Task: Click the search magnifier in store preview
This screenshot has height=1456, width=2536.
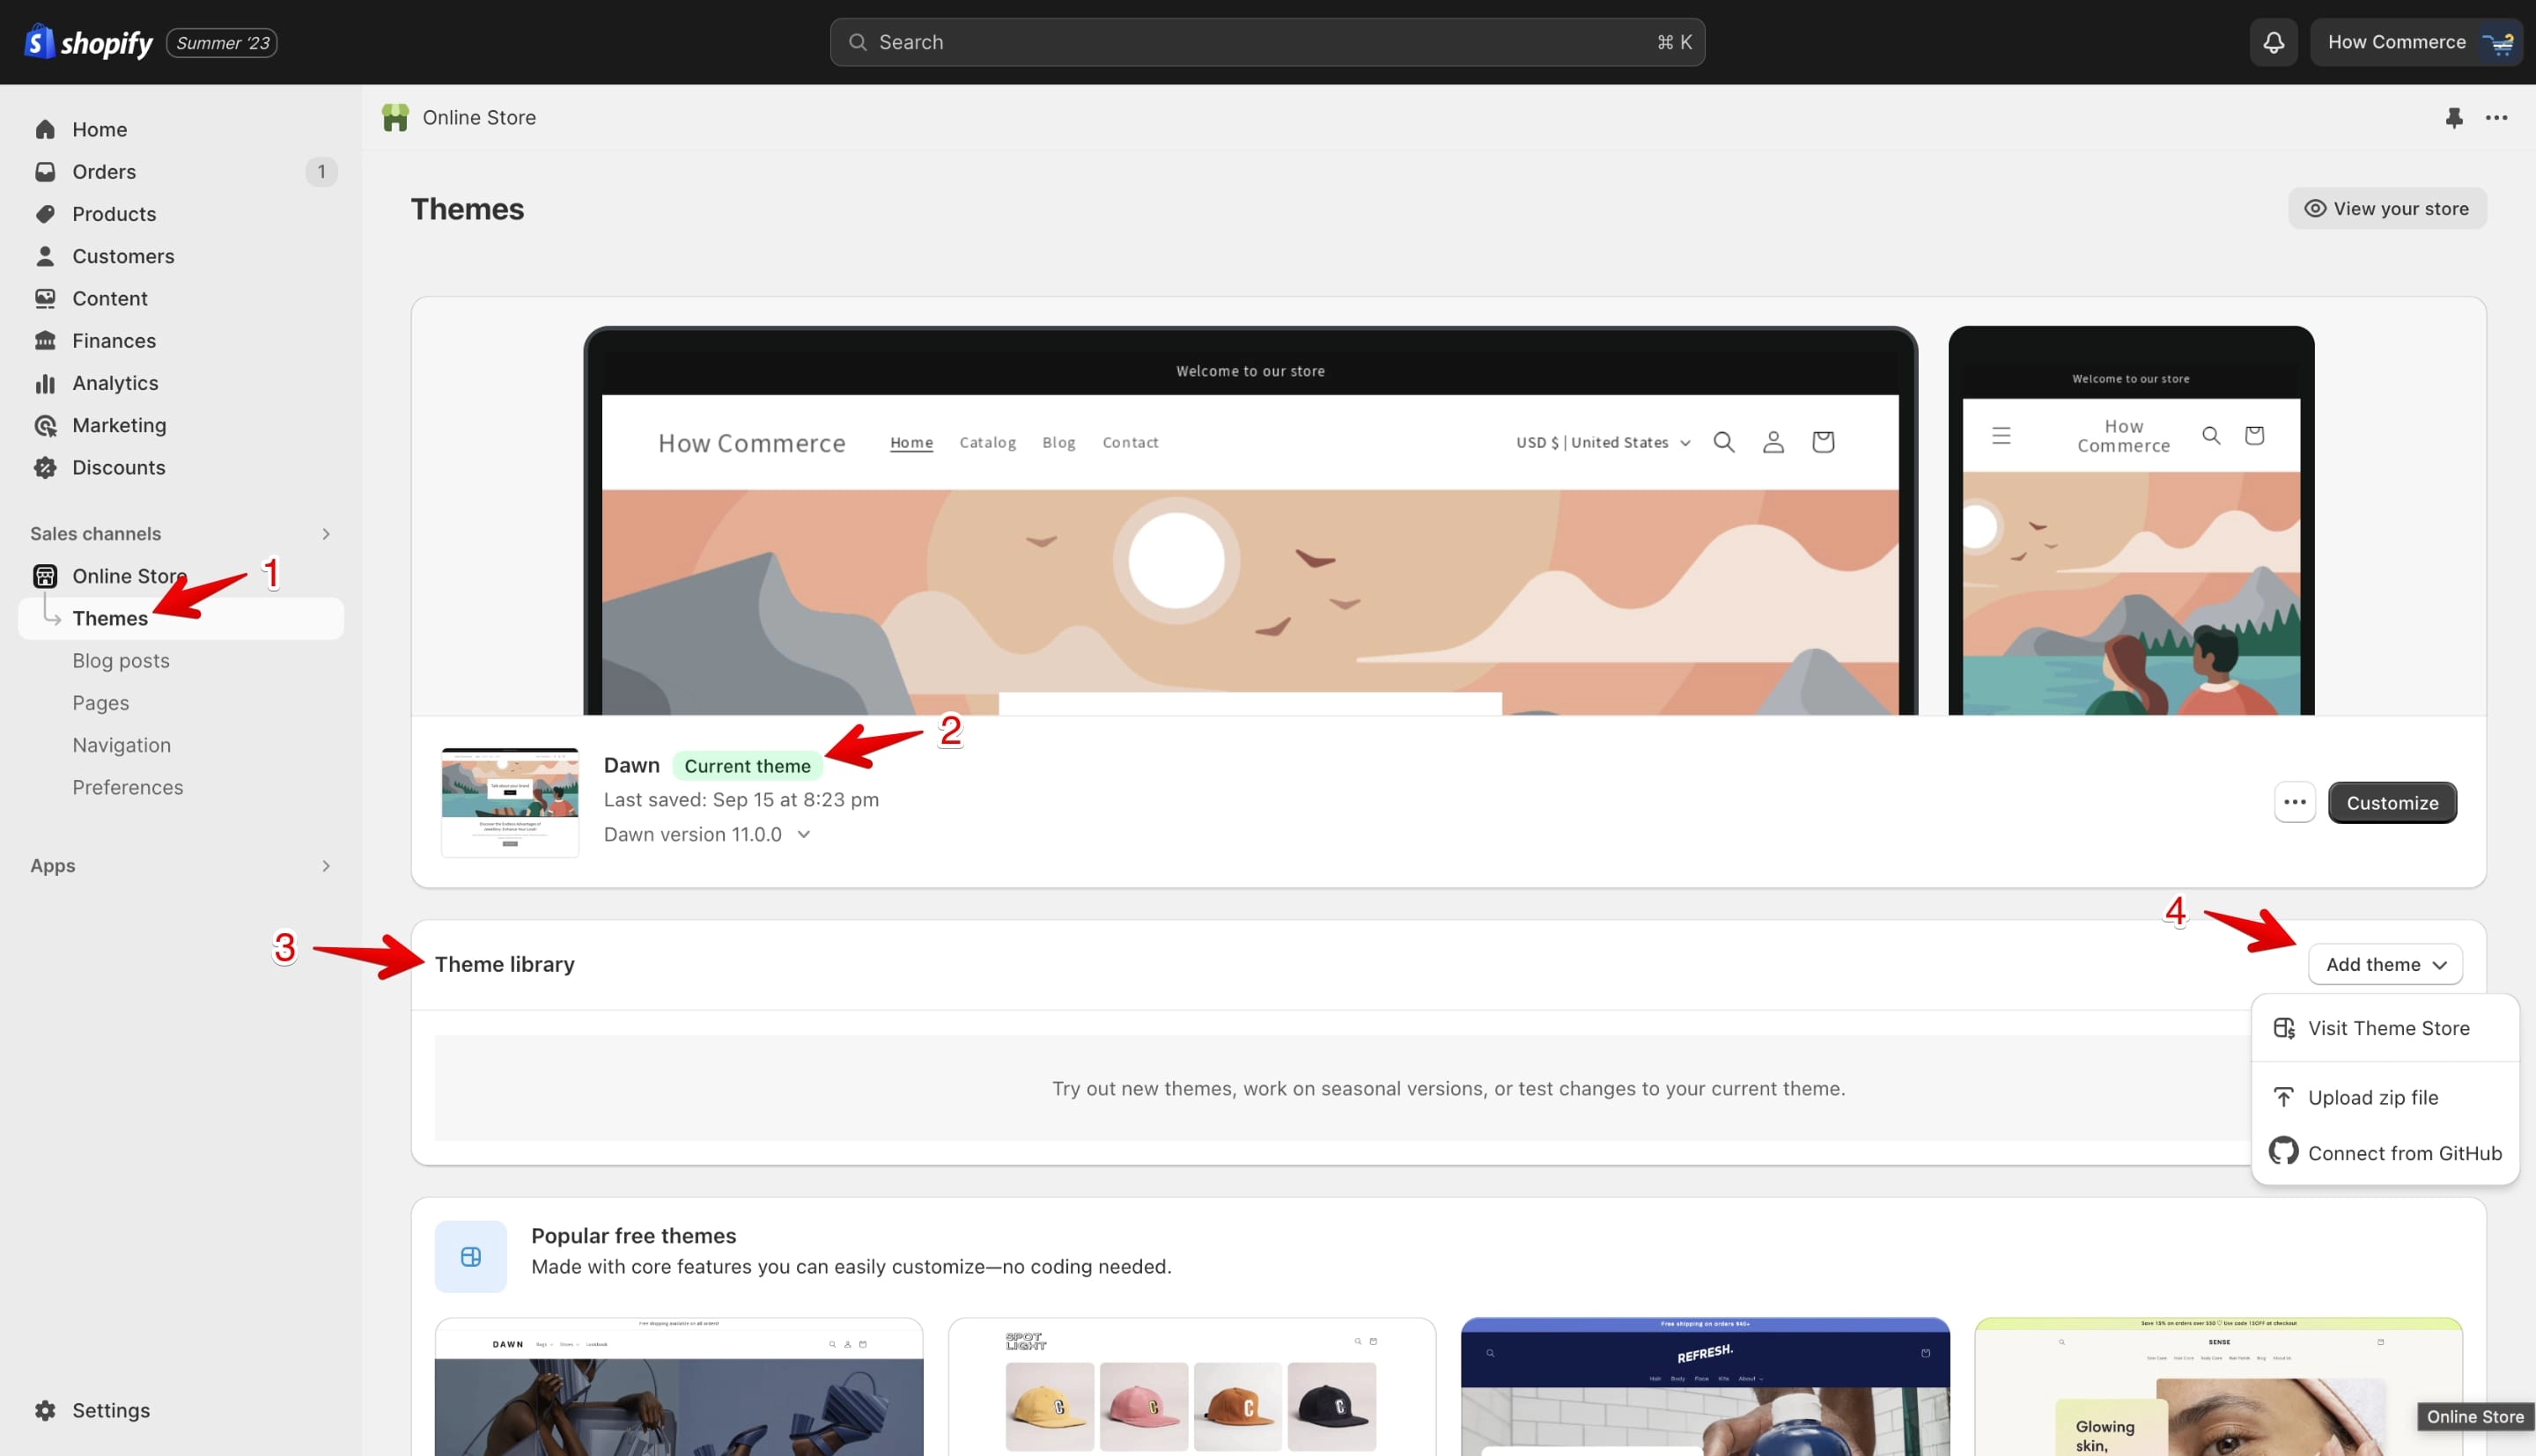Action: [x=1723, y=441]
